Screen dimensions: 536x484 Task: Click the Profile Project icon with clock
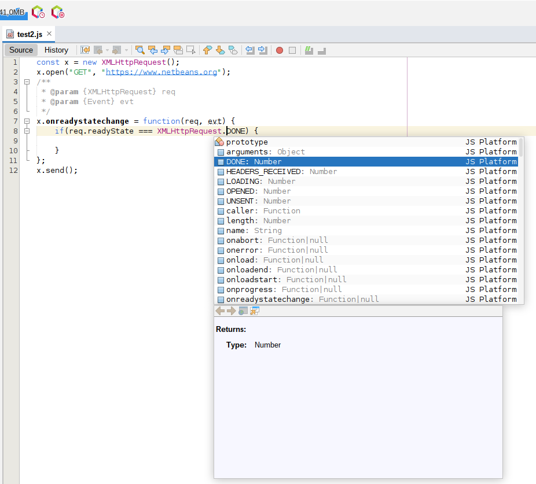(38, 12)
